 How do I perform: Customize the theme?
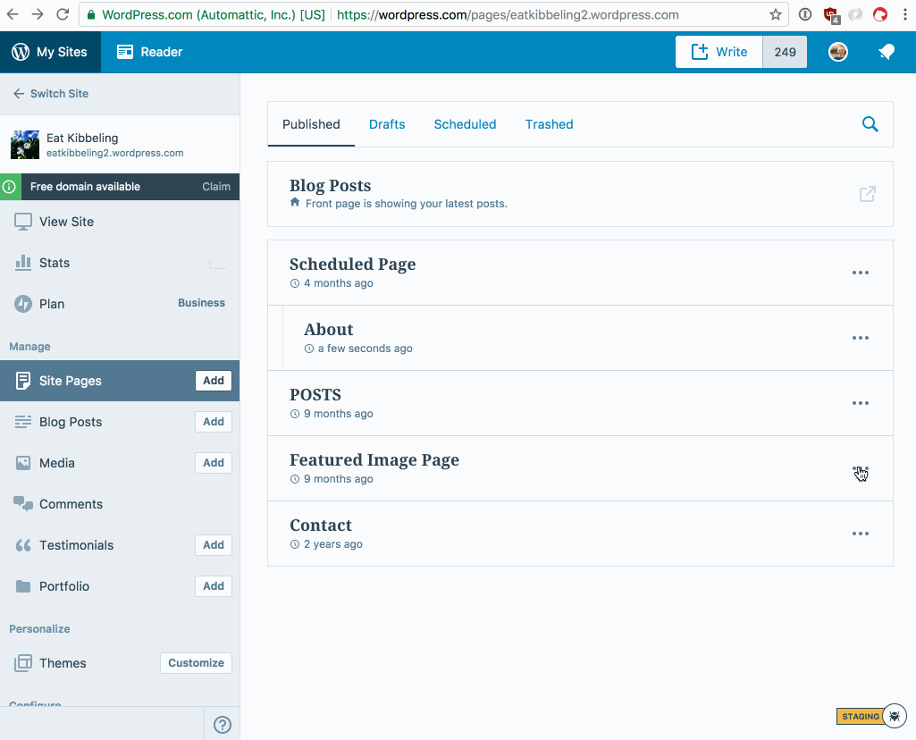coord(197,663)
